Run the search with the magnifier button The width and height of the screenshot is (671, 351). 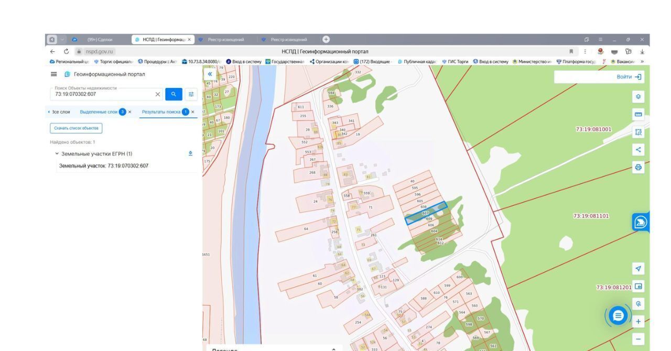coord(174,94)
